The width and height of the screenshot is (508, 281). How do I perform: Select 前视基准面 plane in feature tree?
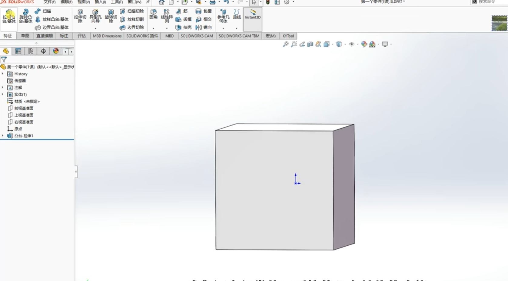pyautogui.click(x=24, y=108)
